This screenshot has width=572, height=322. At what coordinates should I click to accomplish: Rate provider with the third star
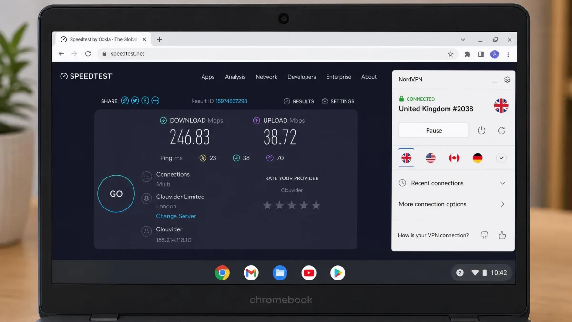(x=292, y=205)
